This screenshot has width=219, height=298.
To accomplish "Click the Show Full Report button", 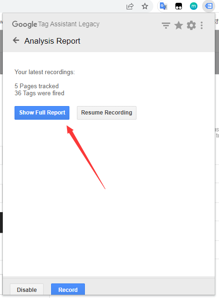I will tap(42, 113).
